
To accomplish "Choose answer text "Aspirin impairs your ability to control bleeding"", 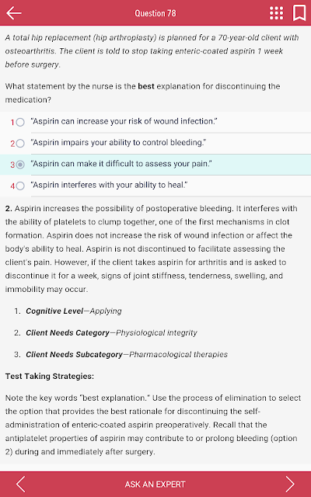I will (118, 143).
